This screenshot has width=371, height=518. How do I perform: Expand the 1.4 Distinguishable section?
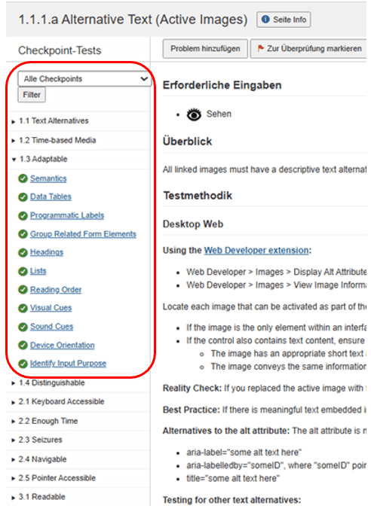pyautogui.click(x=48, y=383)
